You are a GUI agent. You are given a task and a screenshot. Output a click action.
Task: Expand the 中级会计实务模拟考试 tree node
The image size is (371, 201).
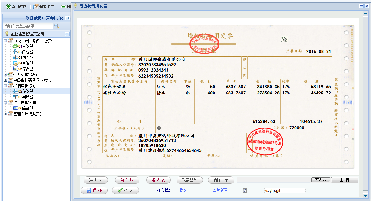(5, 80)
